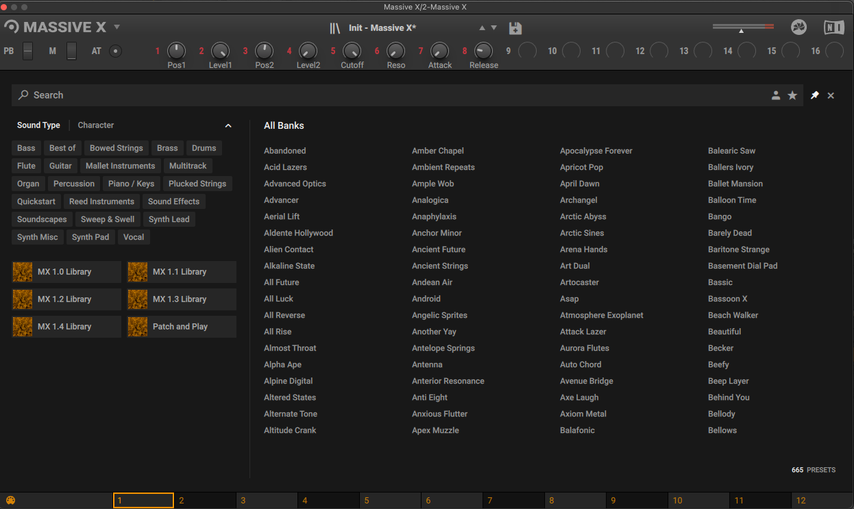Click the palette icon in bottom bar
The width and height of the screenshot is (854, 509).
10,501
